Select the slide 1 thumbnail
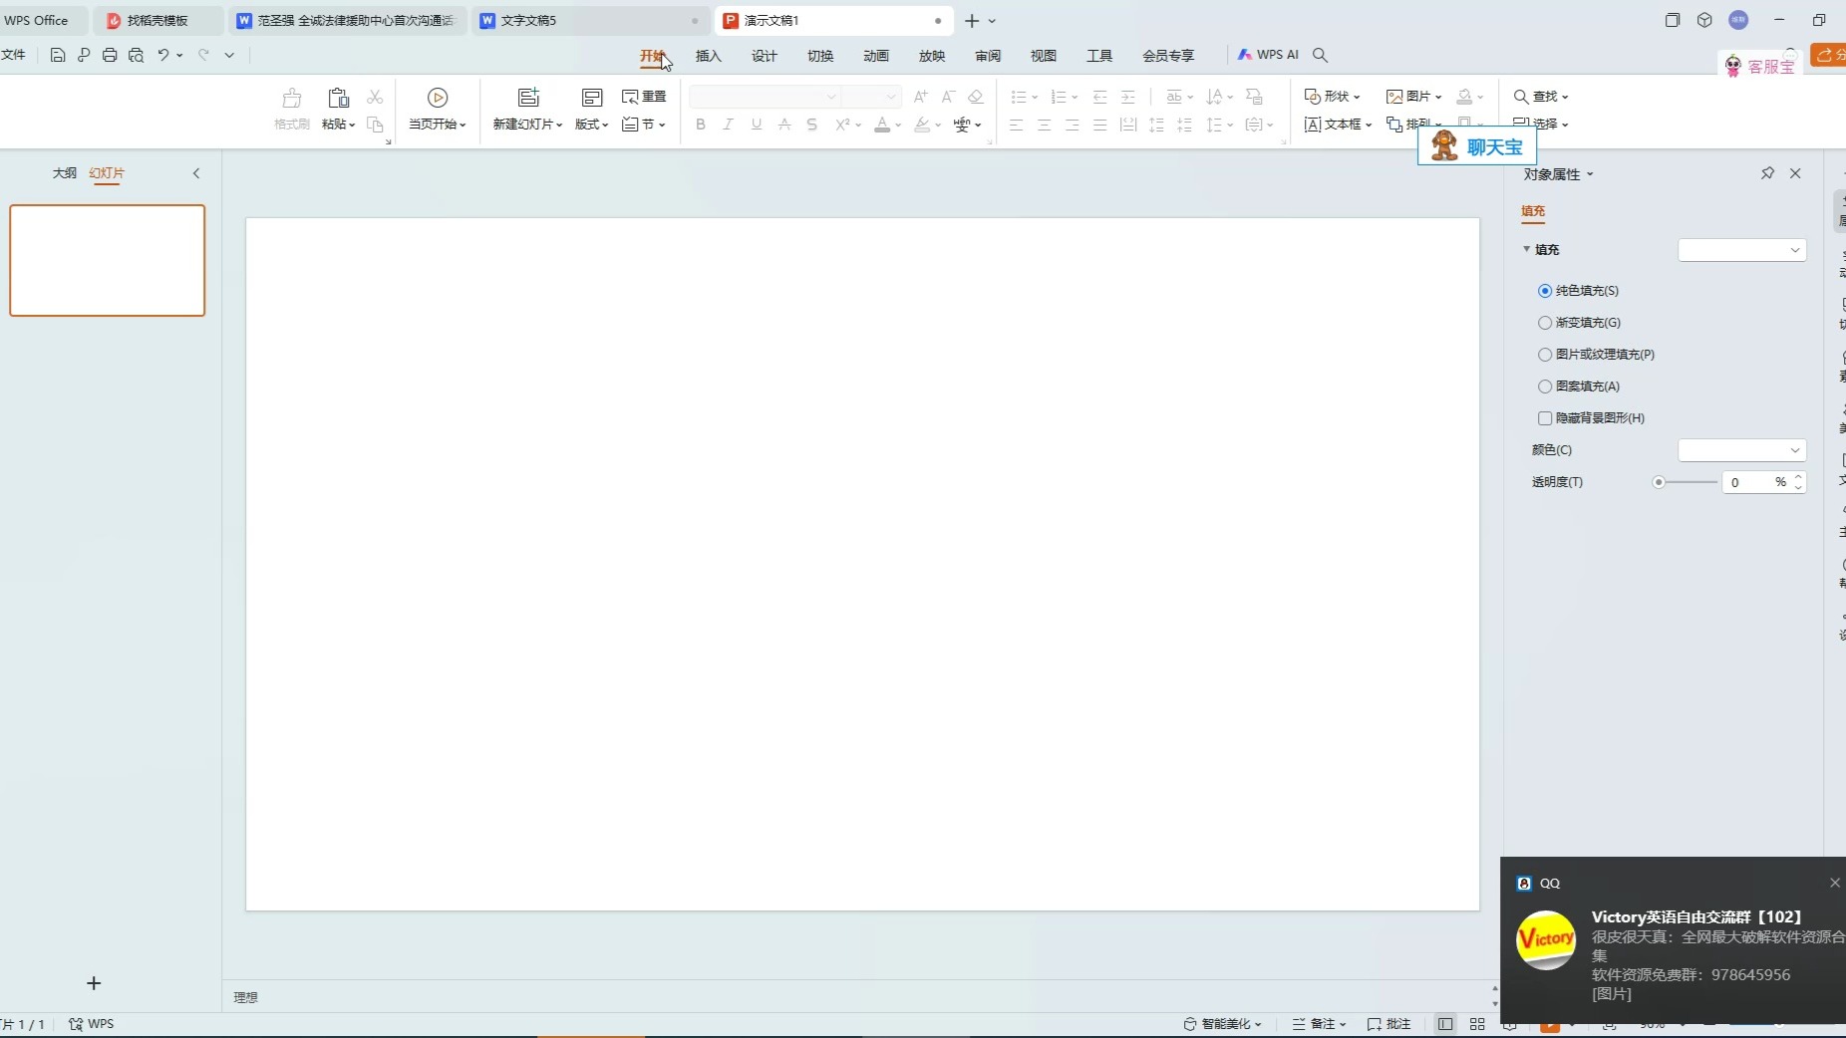This screenshot has width=1846, height=1038. pyautogui.click(x=108, y=261)
